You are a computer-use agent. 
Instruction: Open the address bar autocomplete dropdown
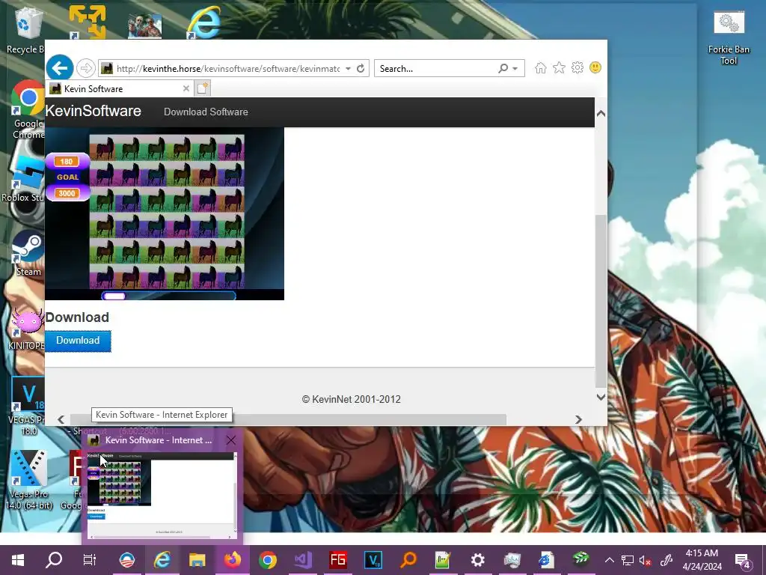click(348, 68)
